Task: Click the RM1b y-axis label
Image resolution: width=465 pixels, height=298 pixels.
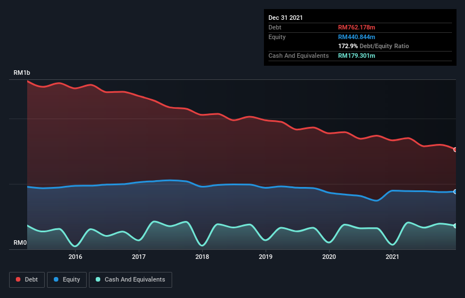Action: point(22,73)
